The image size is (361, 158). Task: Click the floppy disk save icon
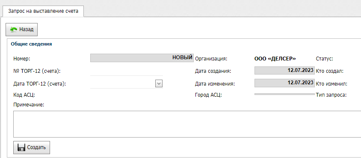(x=21, y=147)
